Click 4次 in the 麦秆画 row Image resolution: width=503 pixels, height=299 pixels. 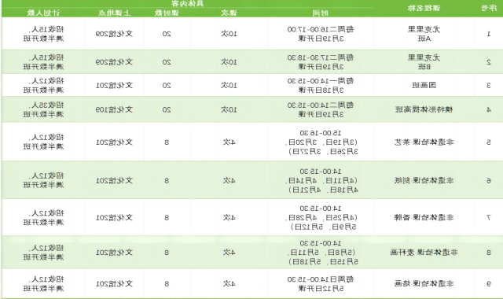(x=229, y=253)
